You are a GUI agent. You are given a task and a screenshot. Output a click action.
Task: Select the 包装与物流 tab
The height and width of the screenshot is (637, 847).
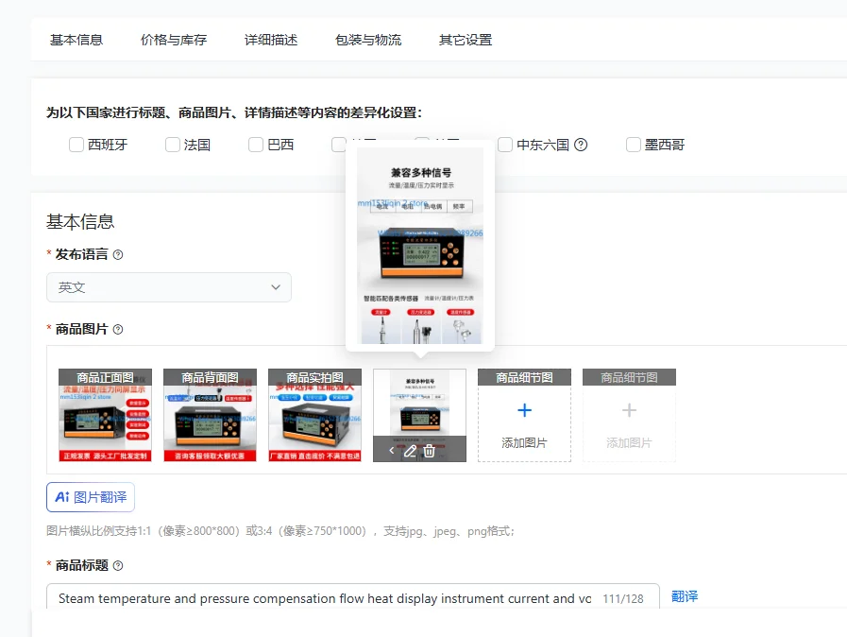coord(368,40)
